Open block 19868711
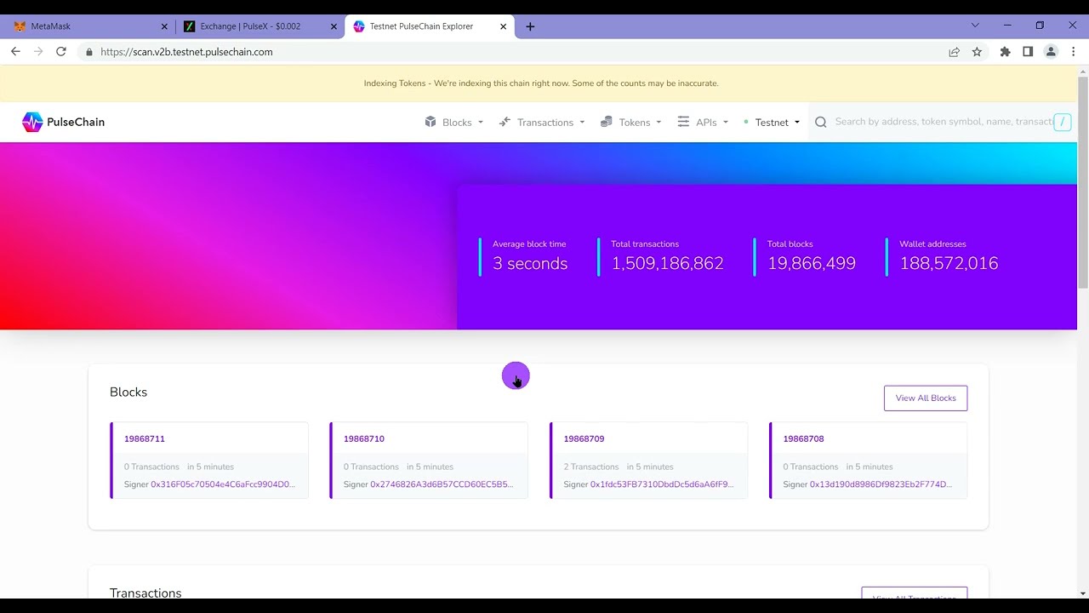The height and width of the screenshot is (613, 1089). pyautogui.click(x=145, y=438)
